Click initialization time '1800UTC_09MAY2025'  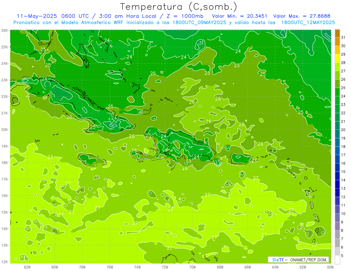pos(199,22)
